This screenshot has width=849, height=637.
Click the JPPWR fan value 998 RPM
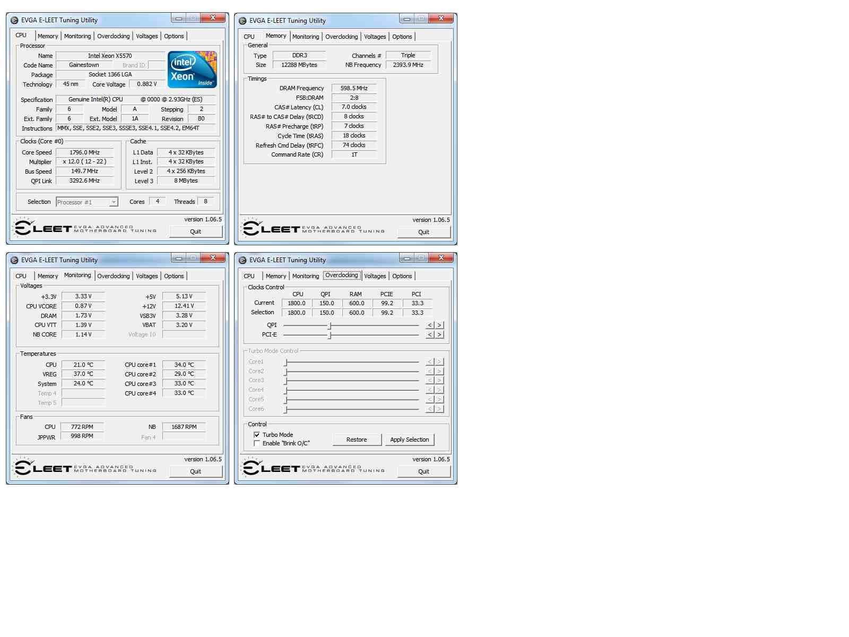coord(82,436)
